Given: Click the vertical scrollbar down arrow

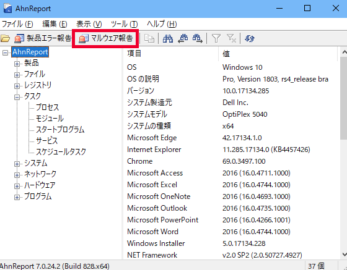Looking at the screenshot, I should (x=344, y=255).
